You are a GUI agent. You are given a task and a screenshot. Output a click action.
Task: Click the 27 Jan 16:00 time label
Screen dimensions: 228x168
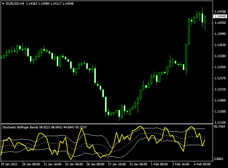117,164
